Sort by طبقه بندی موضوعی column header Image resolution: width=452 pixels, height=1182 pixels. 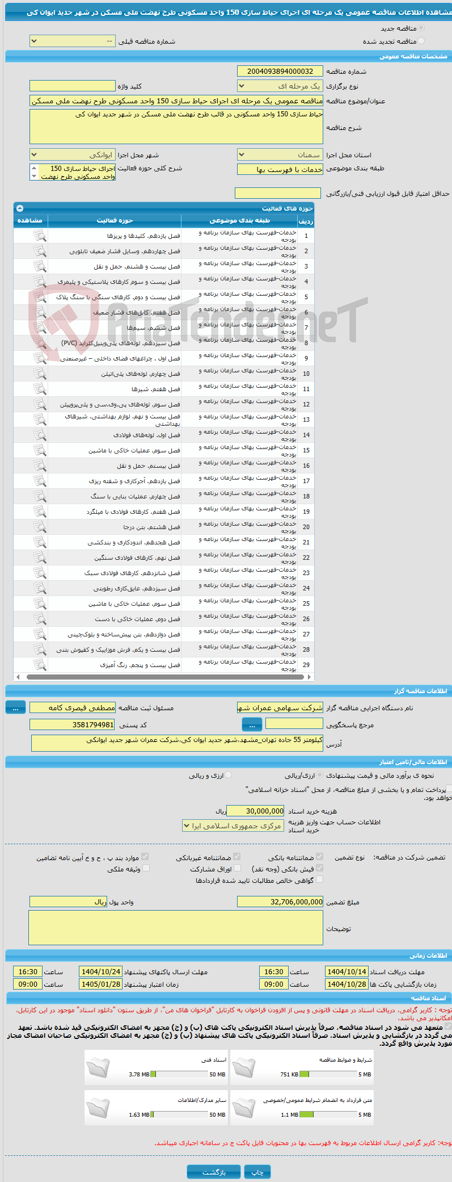click(240, 220)
